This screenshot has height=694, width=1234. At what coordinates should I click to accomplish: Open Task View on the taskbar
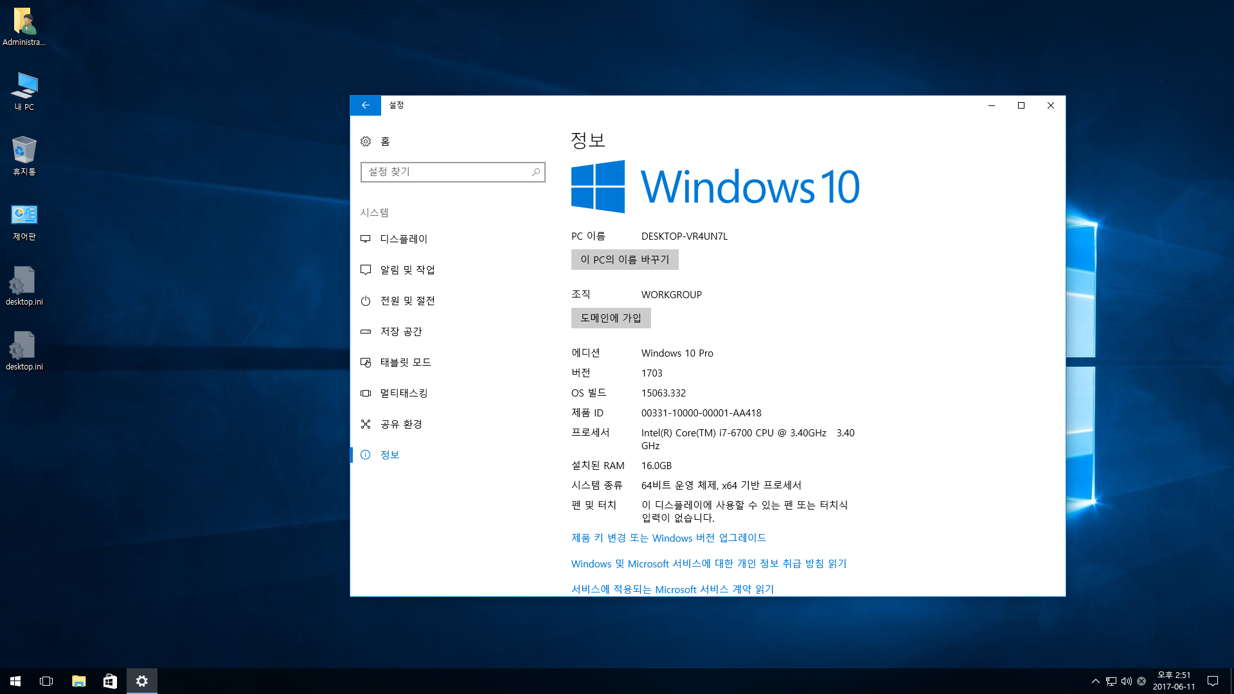tap(46, 681)
